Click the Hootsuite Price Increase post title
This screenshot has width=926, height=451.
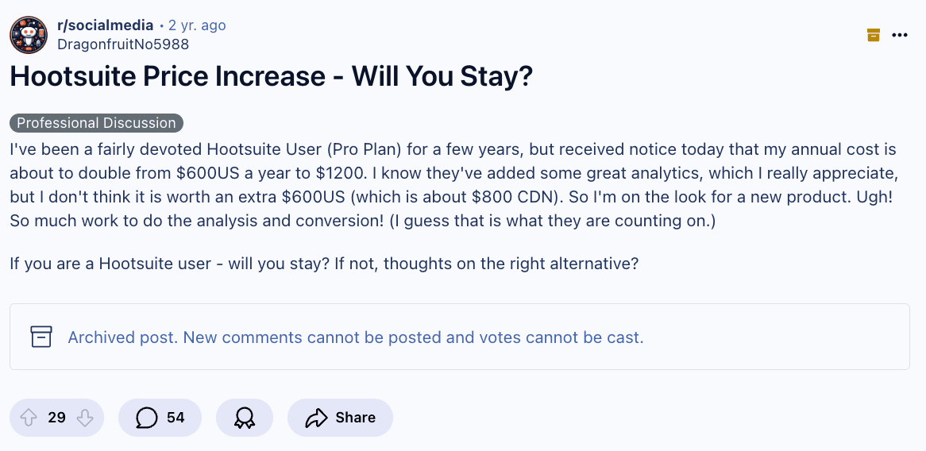click(x=271, y=77)
